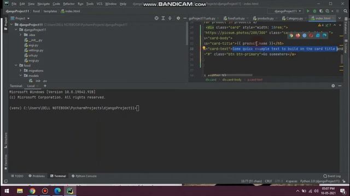Image resolution: width=350 pixels, height=196 pixels.
Task: Toggle the Database tool window side tab
Action: (346, 26)
